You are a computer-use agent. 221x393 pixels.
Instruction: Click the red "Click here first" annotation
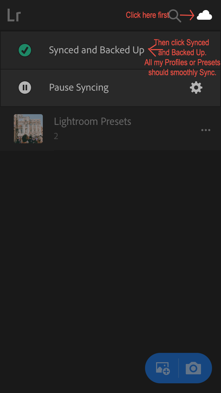[147, 15]
